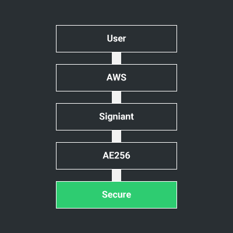
Task: Select the cloud provider step labeled AWS
Action: pos(116,77)
